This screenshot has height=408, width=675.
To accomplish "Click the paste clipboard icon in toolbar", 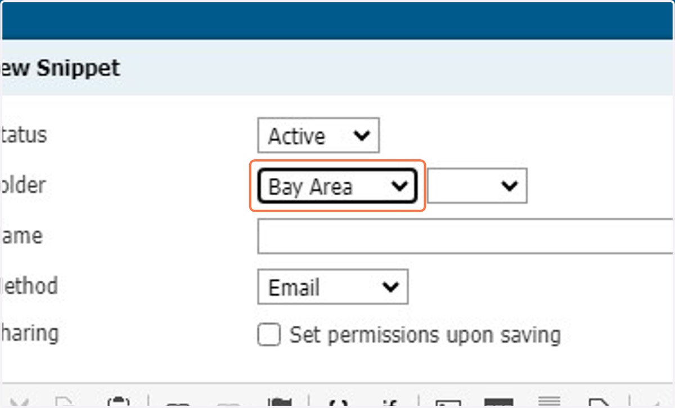I will [x=118, y=402].
